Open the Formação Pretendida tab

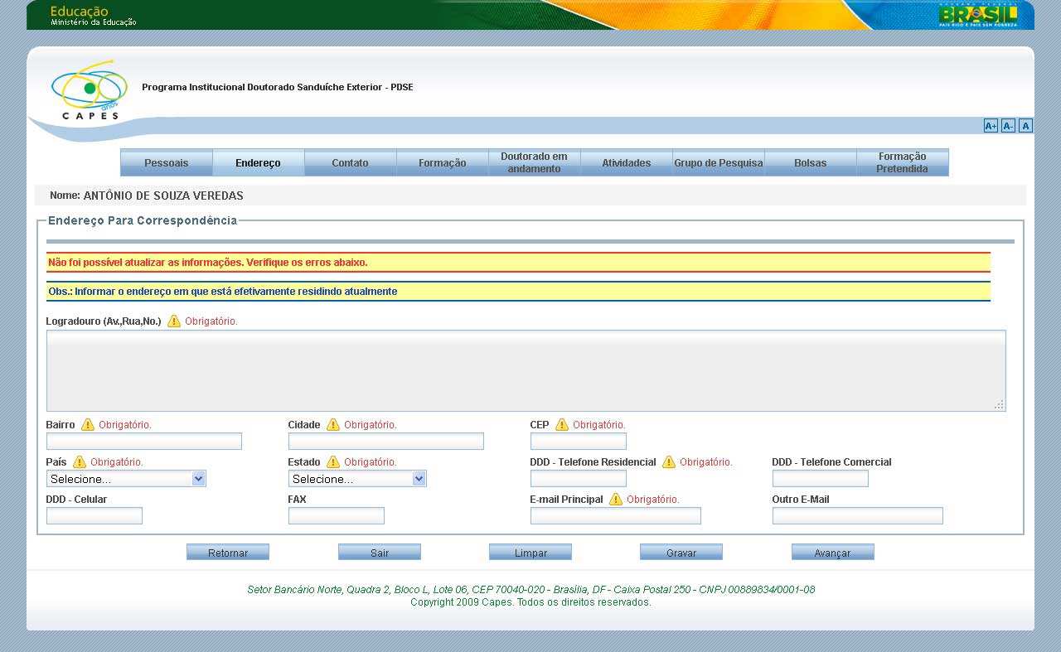[x=902, y=162]
